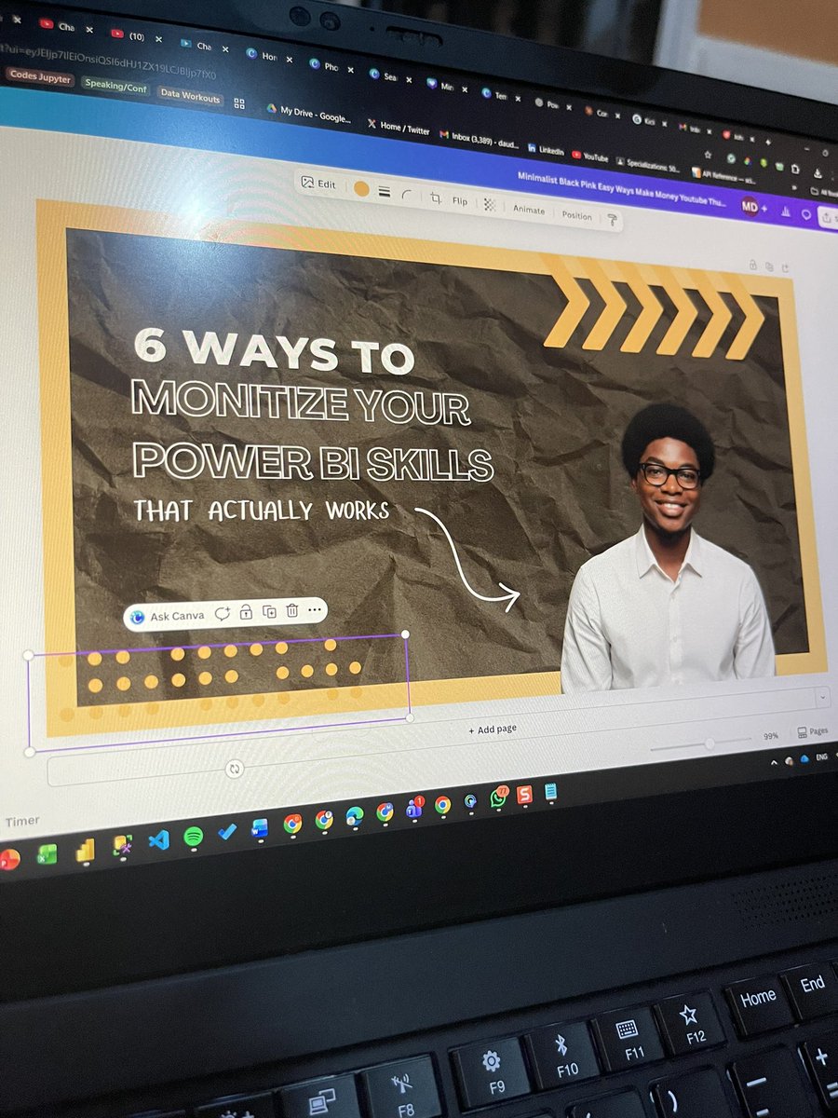838x1118 pixels.
Task: Open My Drive - Google bookmark
Action: (x=310, y=115)
